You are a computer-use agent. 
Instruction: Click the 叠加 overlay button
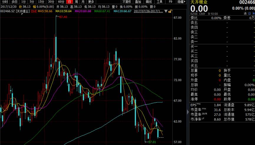click(138, 2)
